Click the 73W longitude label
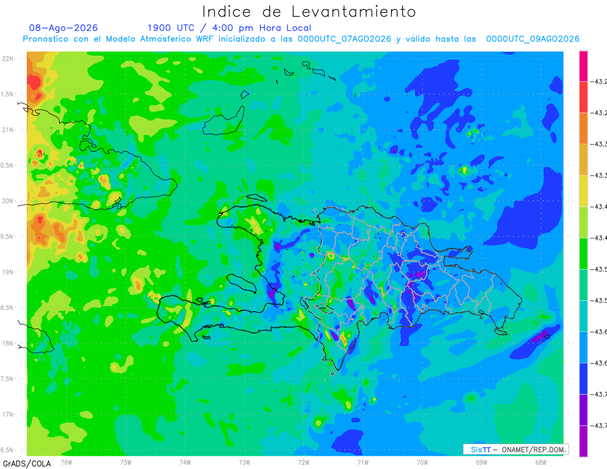The height and width of the screenshot is (469, 607). [244, 462]
